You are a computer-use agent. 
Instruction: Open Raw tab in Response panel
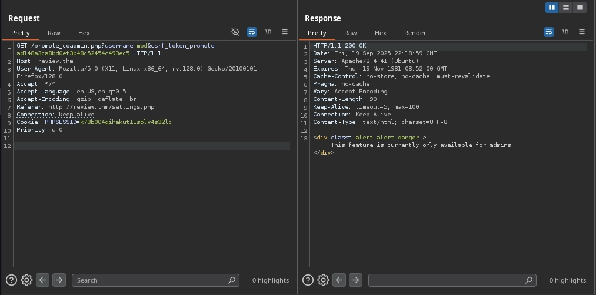pyautogui.click(x=351, y=33)
